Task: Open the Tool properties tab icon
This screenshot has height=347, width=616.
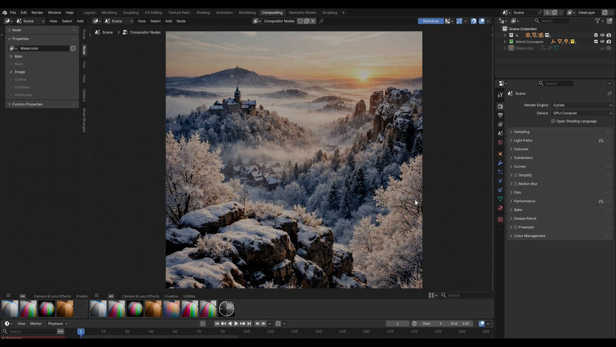Action: [x=500, y=95]
